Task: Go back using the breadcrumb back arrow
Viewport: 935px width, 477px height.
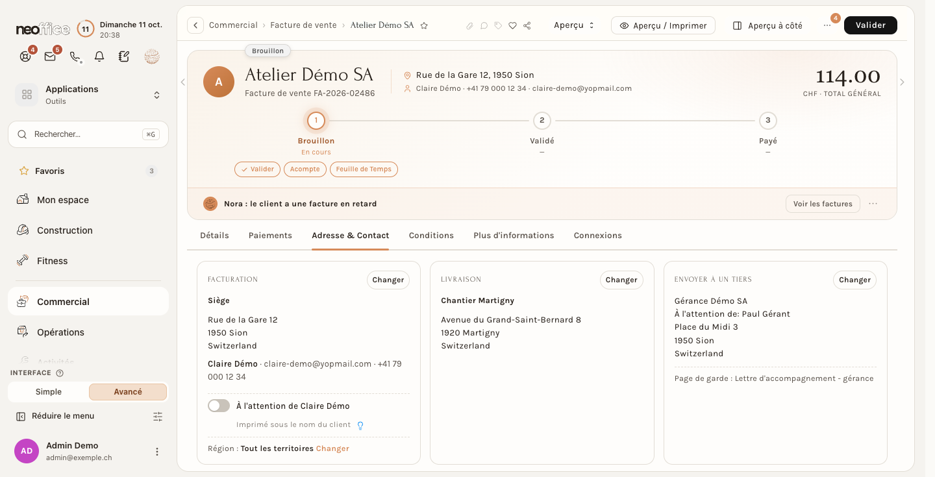Action: [195, 25]
